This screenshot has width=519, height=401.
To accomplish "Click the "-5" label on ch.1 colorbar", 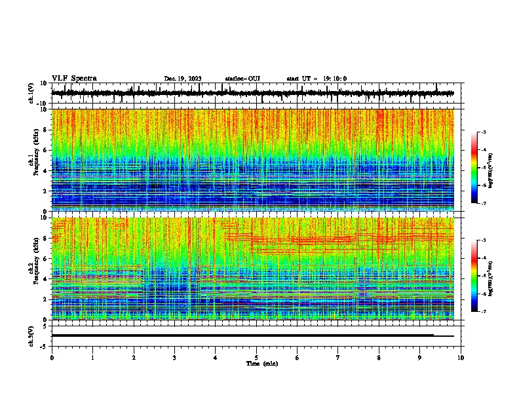I will tap(483, 168).
